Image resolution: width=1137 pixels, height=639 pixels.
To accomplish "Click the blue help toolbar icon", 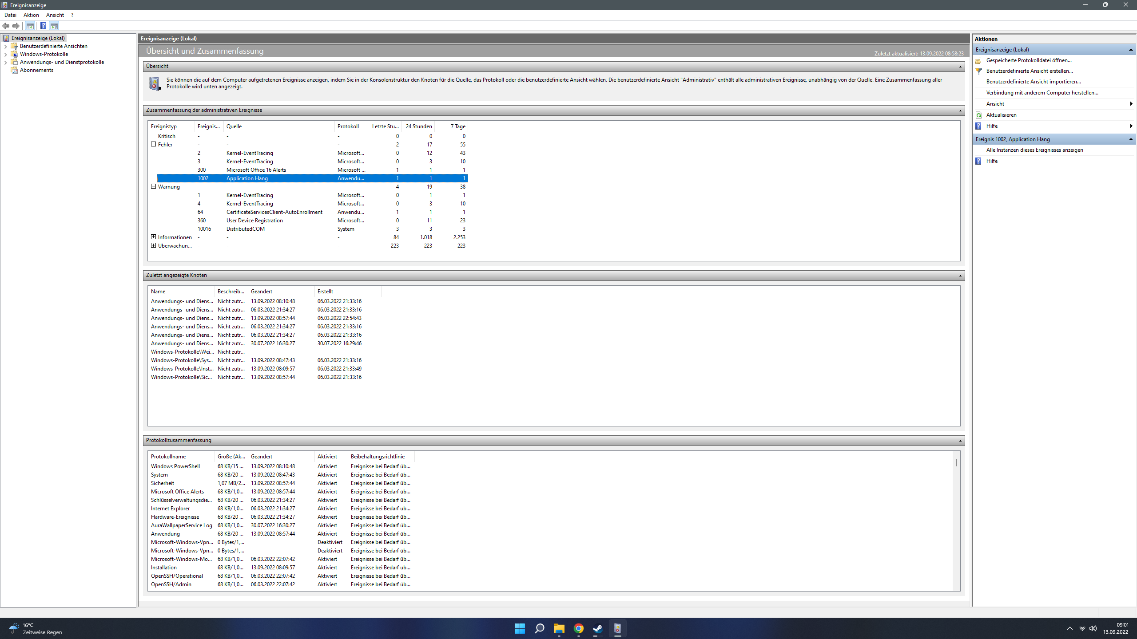I will (43, 26).
